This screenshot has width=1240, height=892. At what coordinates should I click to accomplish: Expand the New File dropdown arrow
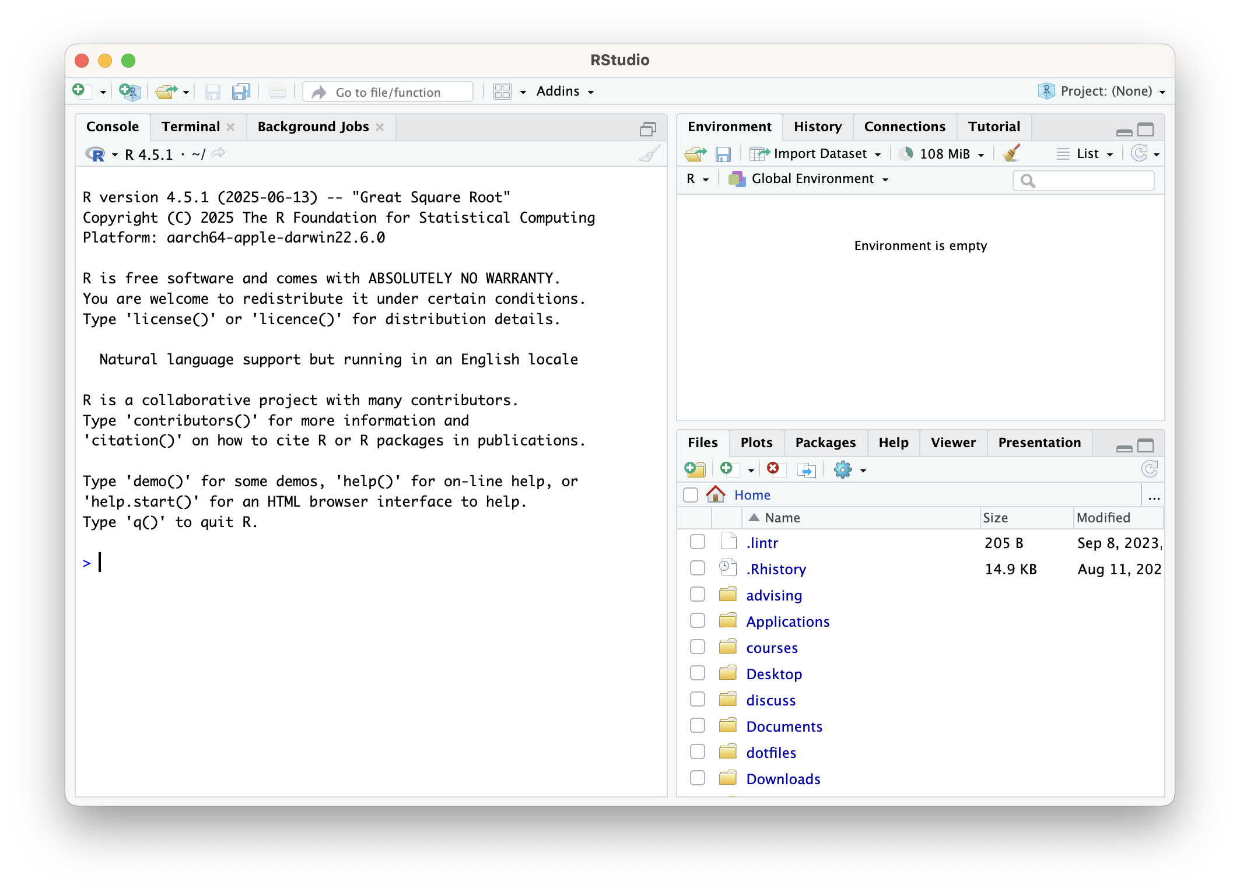tap(103, 92)
